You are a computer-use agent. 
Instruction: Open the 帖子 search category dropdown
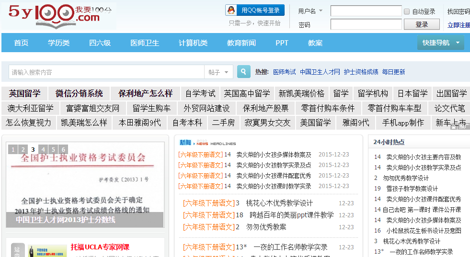tap(219, 72)
